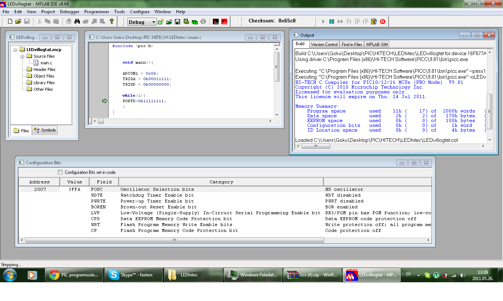Click the yellow question mark Help icon
Image resolution: width=503 pixels, height=301 pixels.
click(x=112, y=22)
